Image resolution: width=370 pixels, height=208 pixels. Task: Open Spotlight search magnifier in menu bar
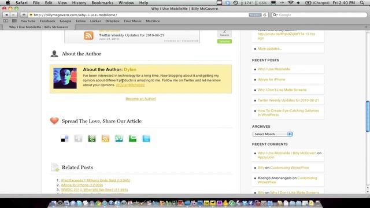(362, 3)
